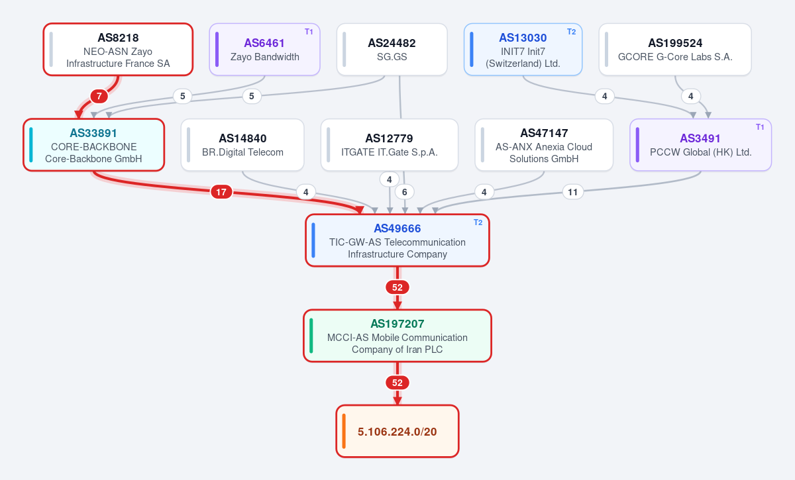
Task: Click the AS33891 CORE-BACKBONE node
Action: 93,145
